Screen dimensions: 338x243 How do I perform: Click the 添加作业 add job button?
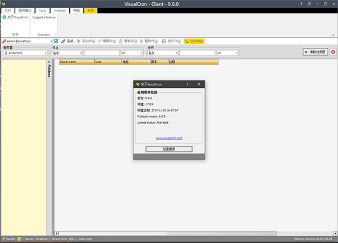[x=86, y=41]
